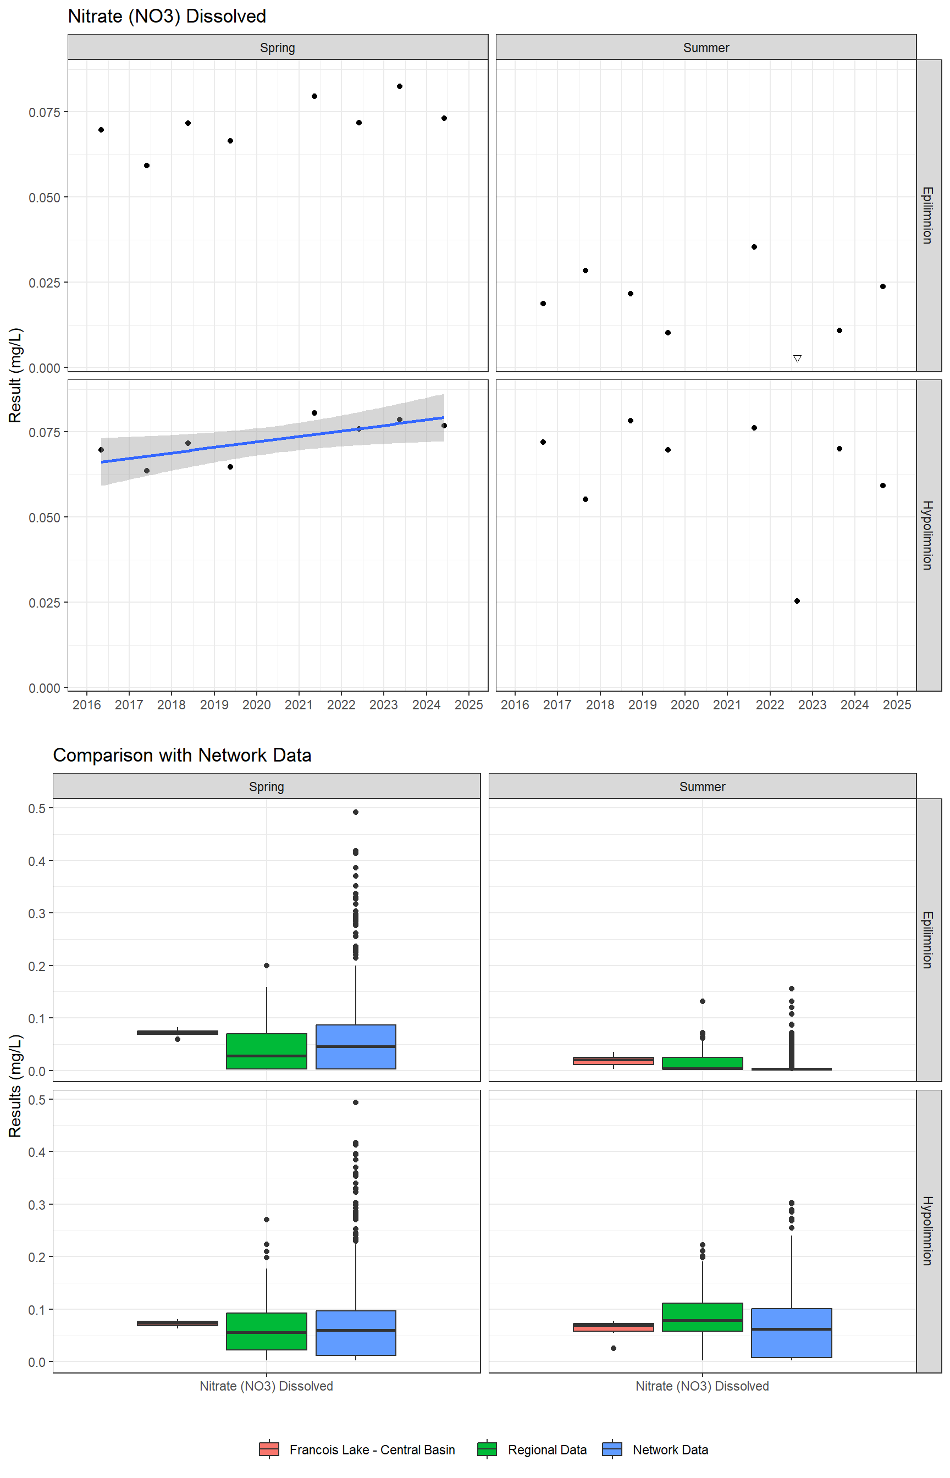950x1478 pixels.
Task: Click the red Francois Lake boxplot in Summer Epilimnion
Action: tap(613, 1060)
